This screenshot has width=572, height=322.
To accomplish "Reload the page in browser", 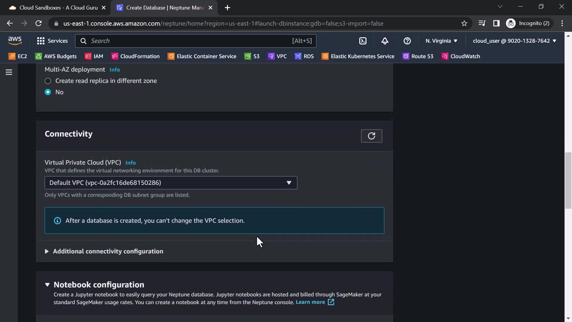I will [x=38, y=23].
